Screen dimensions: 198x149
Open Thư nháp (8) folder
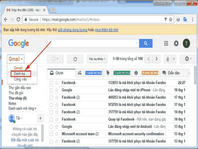pos(17,98)
